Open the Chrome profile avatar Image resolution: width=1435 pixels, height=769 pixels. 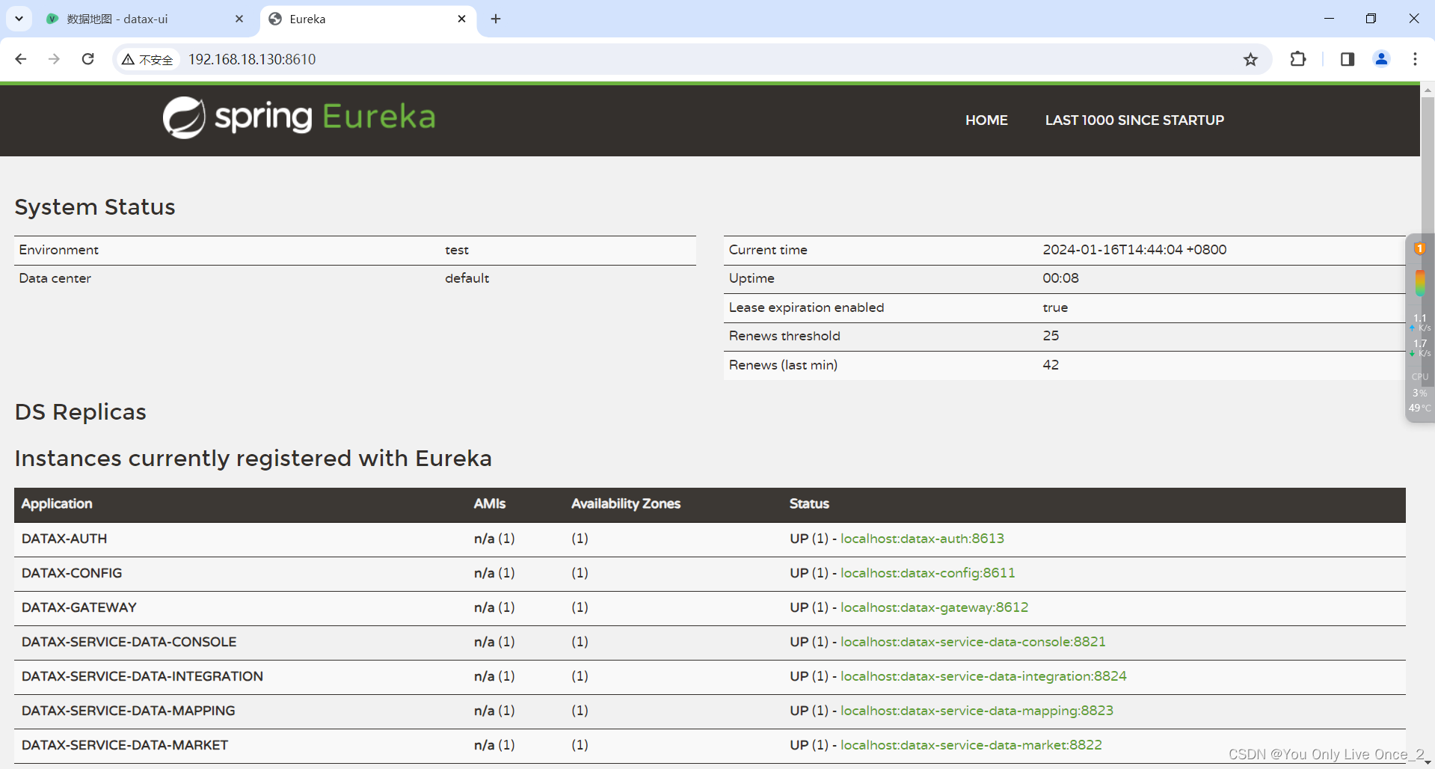pyautogui.click(x=1381, y=59)
